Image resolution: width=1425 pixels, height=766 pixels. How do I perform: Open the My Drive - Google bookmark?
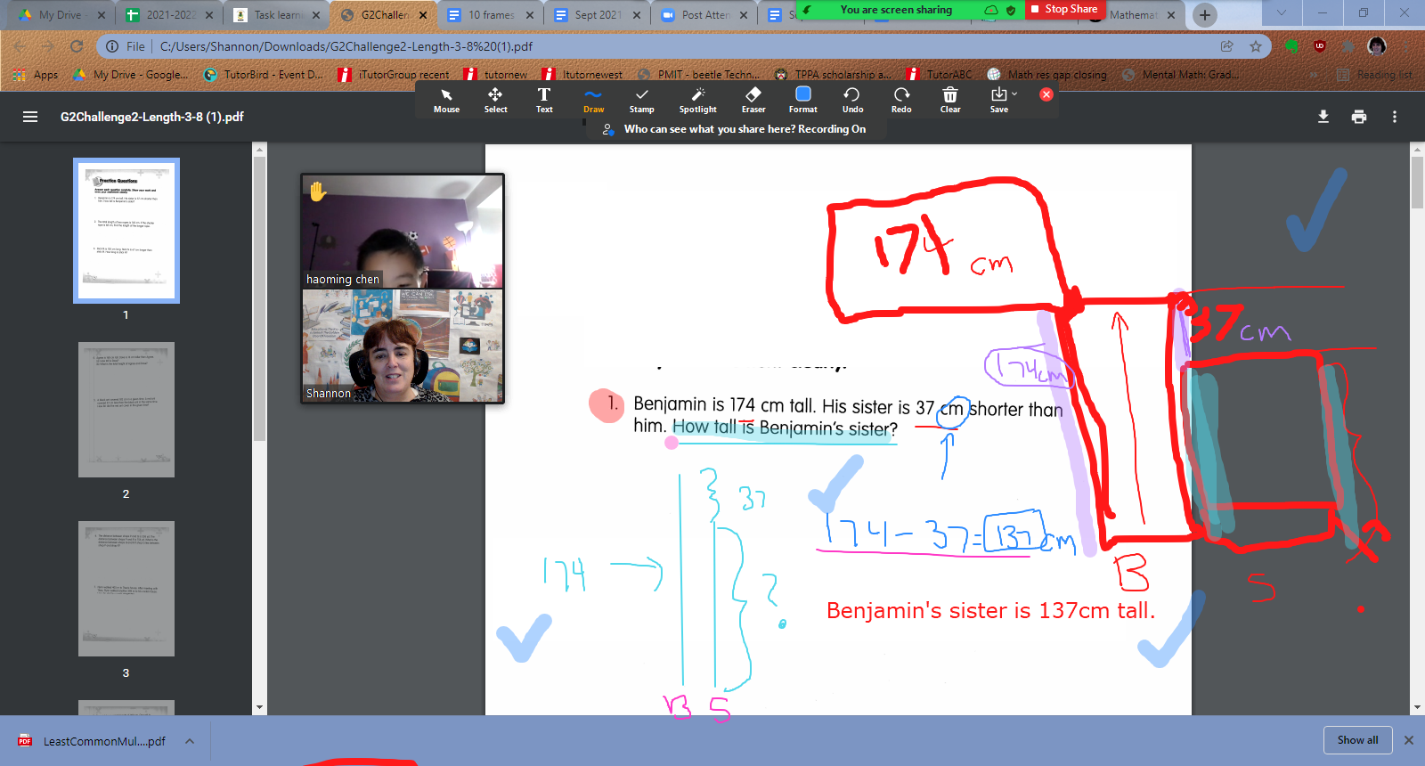[131, 75]
